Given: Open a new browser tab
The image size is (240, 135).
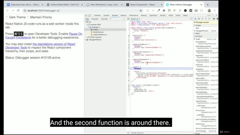Looking at the screenshot, I should coord(207,5).
